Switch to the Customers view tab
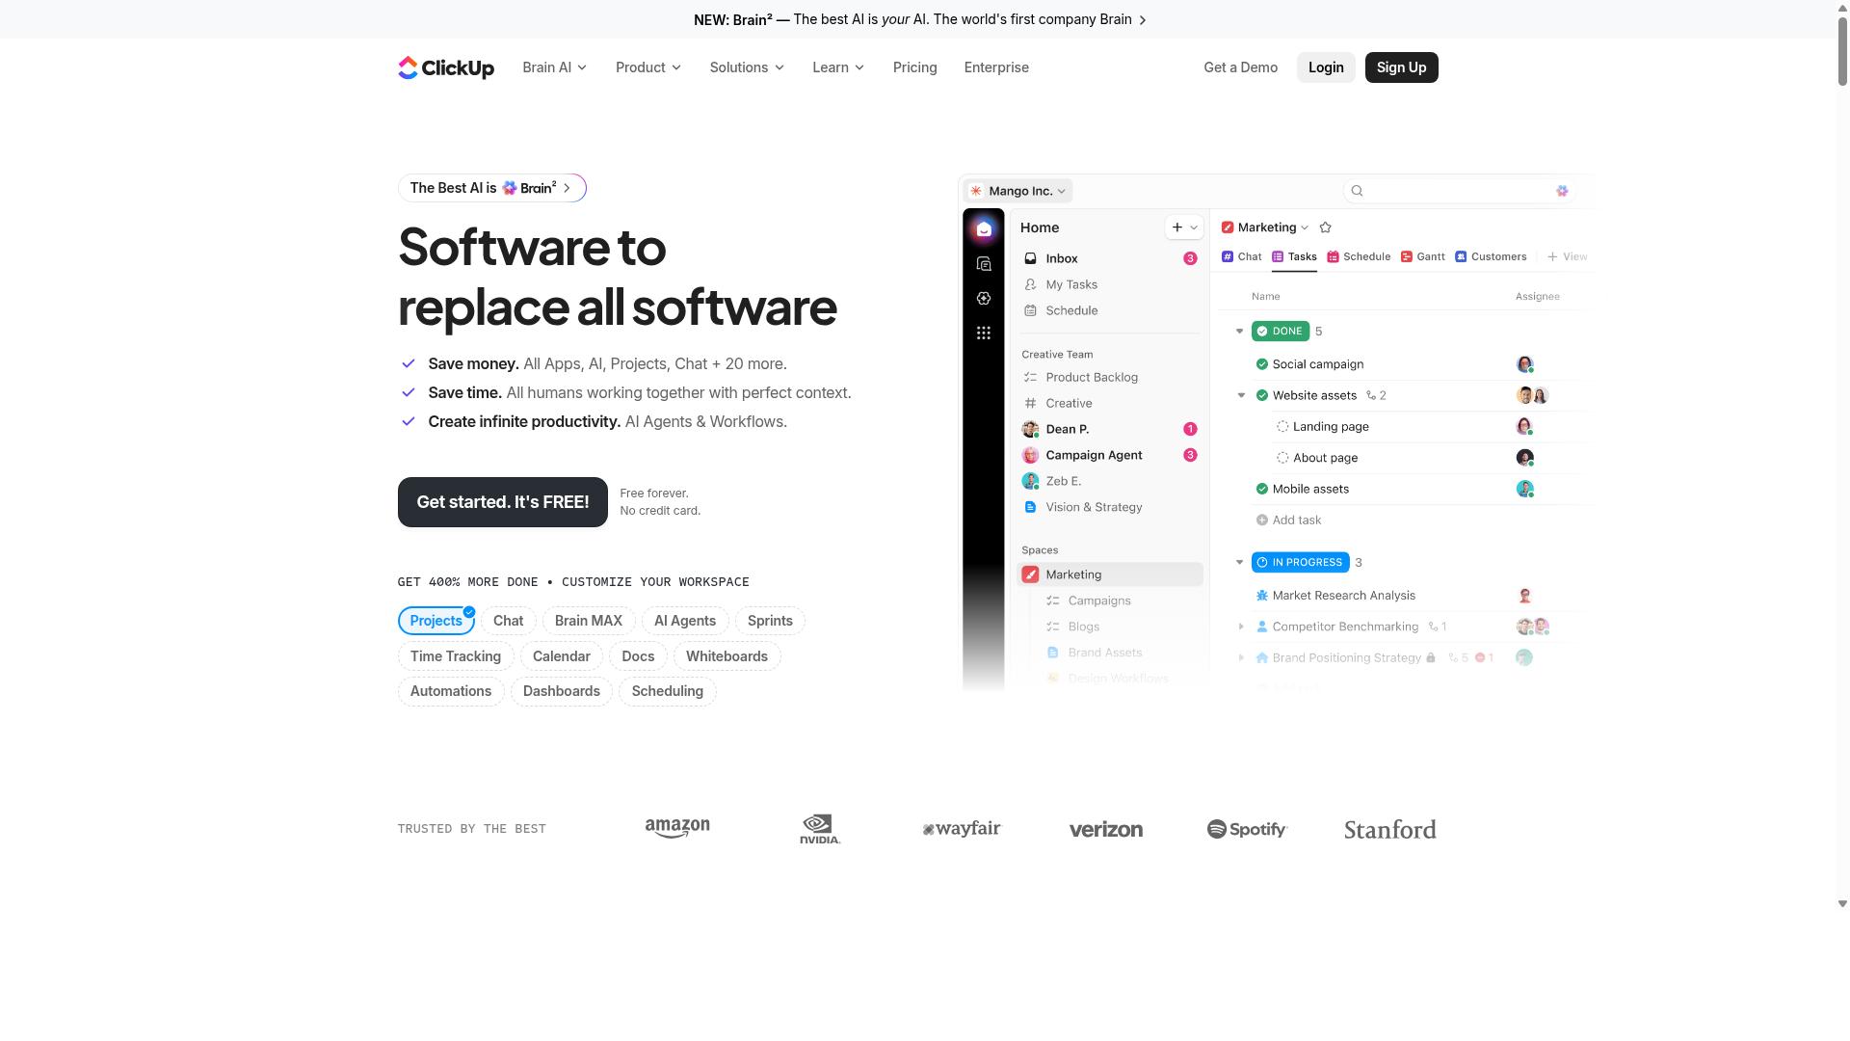The height and width of the screenshot is (1041, 1850). coord(1491,256)
